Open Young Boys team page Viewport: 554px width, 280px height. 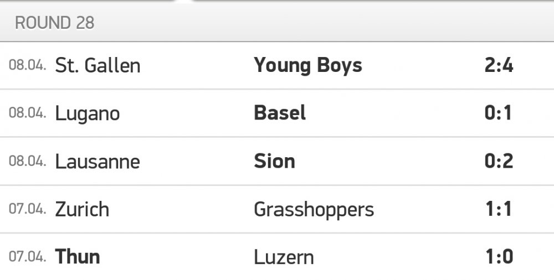click(x=308, y=66)
